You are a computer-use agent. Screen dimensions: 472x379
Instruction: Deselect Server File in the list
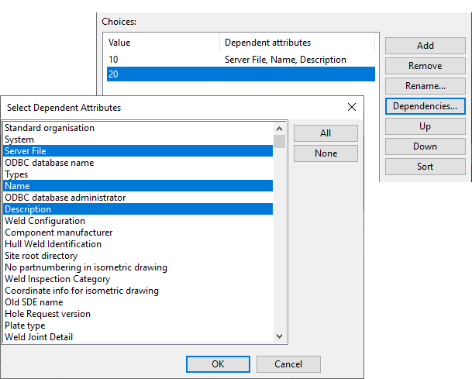(137, 151)
